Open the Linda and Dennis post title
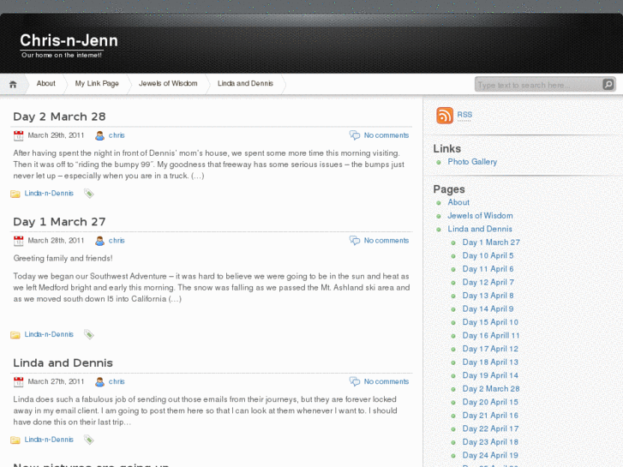Image resolution: width=623 pixels, height=467 pixels. [x=63, y=362]
